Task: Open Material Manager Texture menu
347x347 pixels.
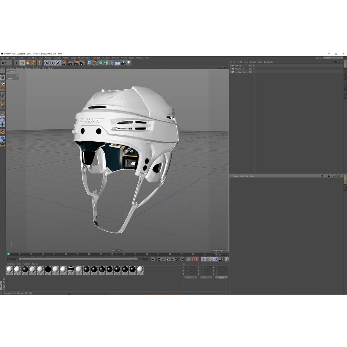Action: 35,264
